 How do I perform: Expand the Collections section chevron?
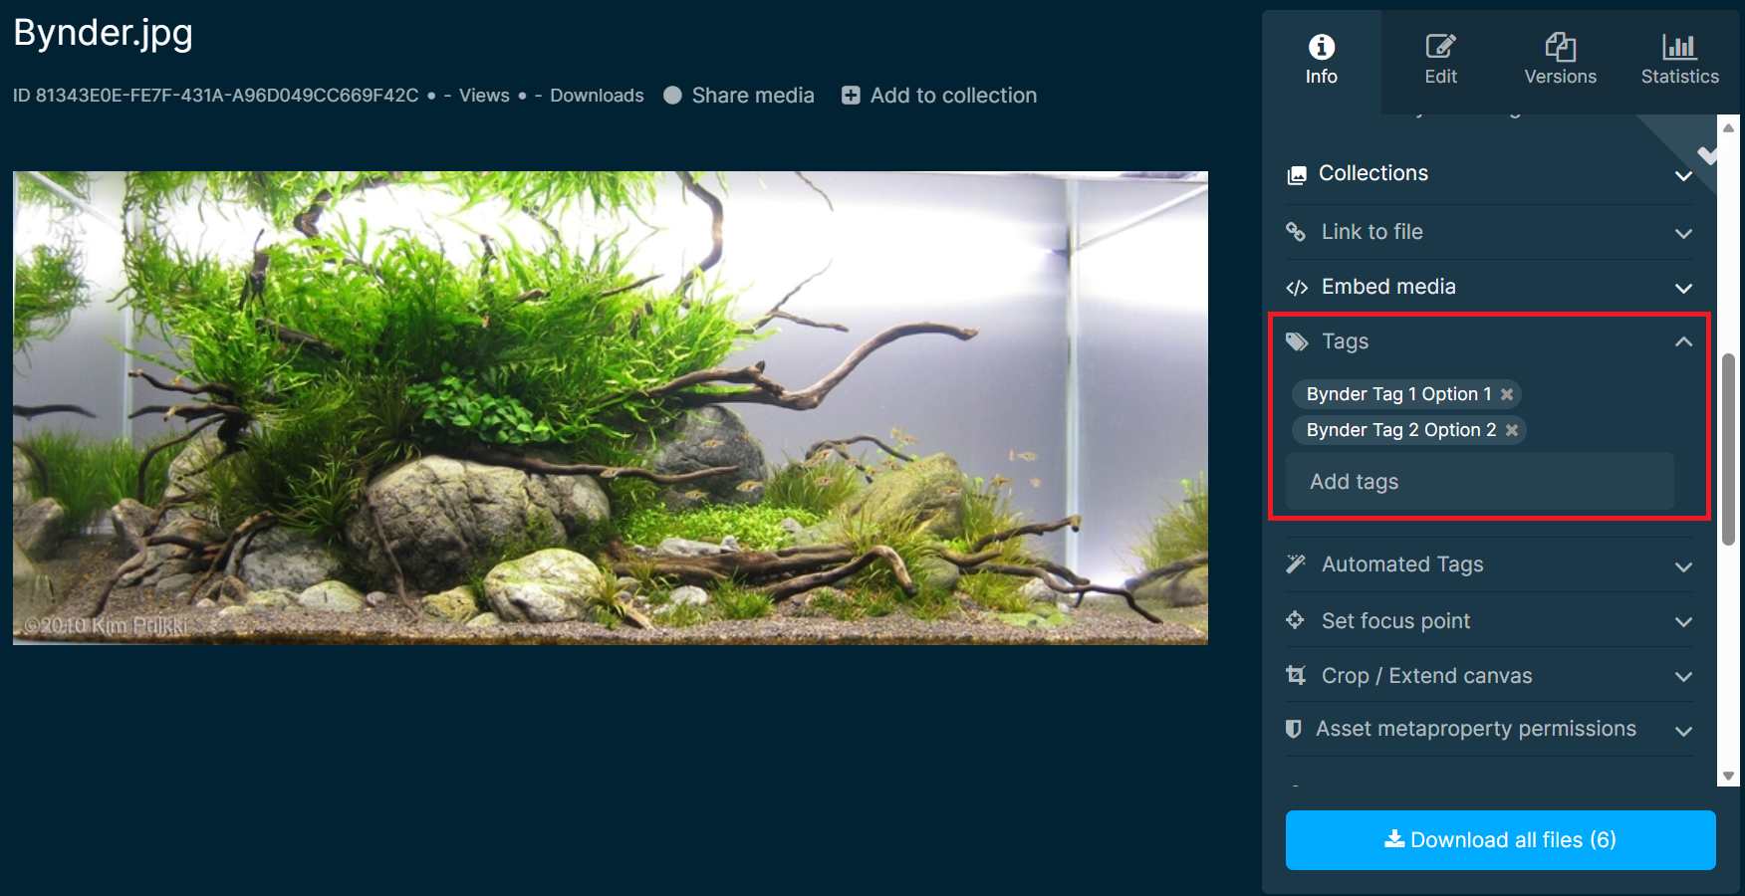[1683, 176]
